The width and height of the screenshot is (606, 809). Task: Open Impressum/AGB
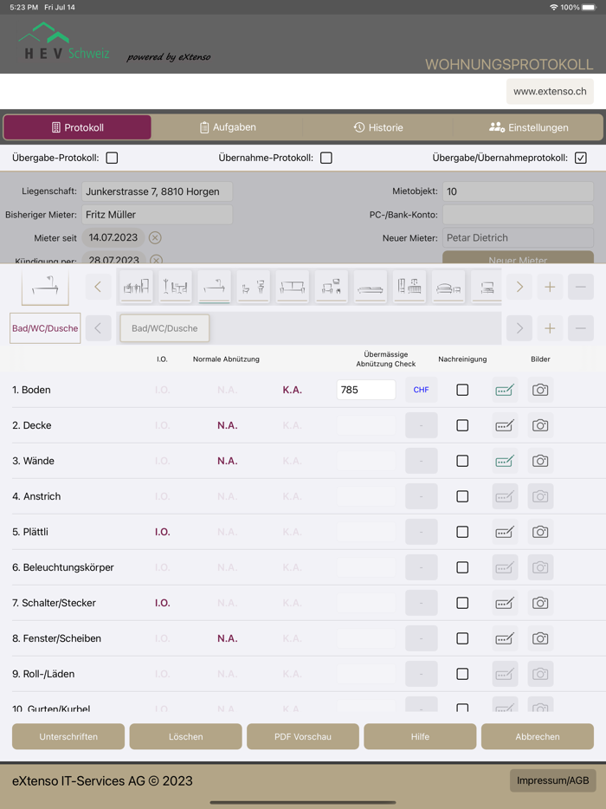[553, 780]
